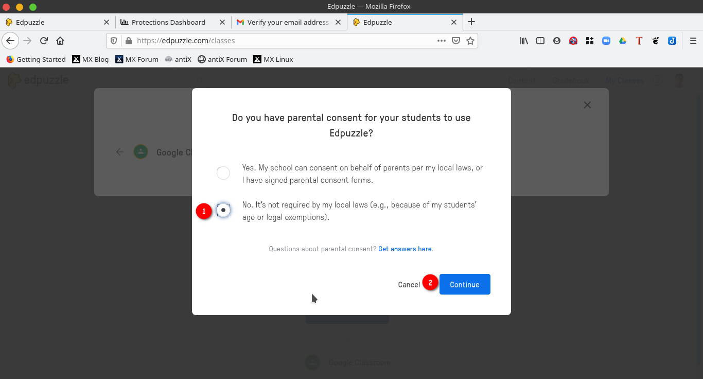This screenshot has width=703, height=379.
Task: Open the antiX Forum bookmark
Action: (222, 59)
